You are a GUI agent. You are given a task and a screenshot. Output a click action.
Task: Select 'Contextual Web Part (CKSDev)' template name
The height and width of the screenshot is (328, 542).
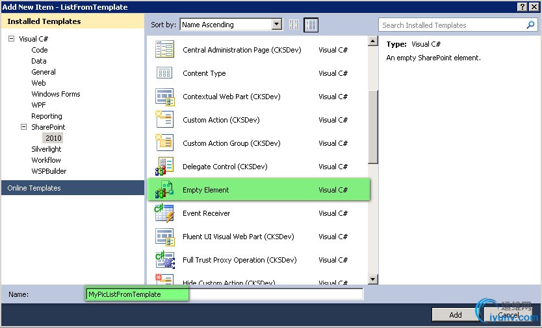[231, 97]
